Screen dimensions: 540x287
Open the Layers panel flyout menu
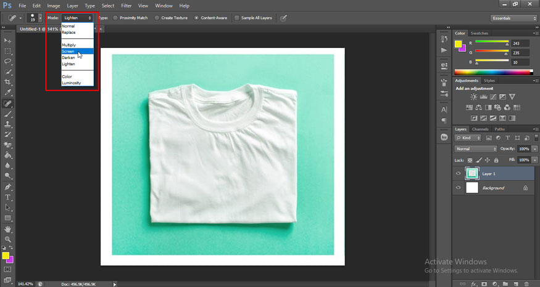(536, 129)
